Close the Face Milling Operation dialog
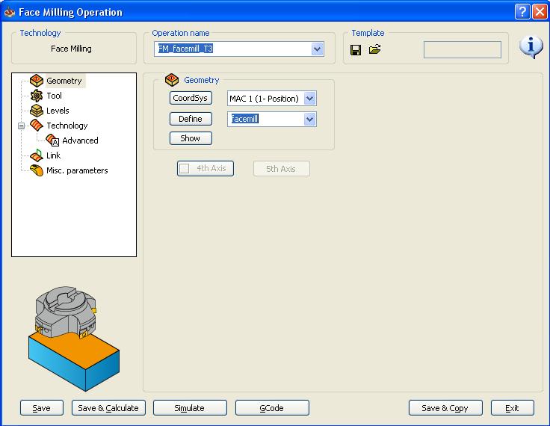Viewport: 550px width, 426px height. 540,12
